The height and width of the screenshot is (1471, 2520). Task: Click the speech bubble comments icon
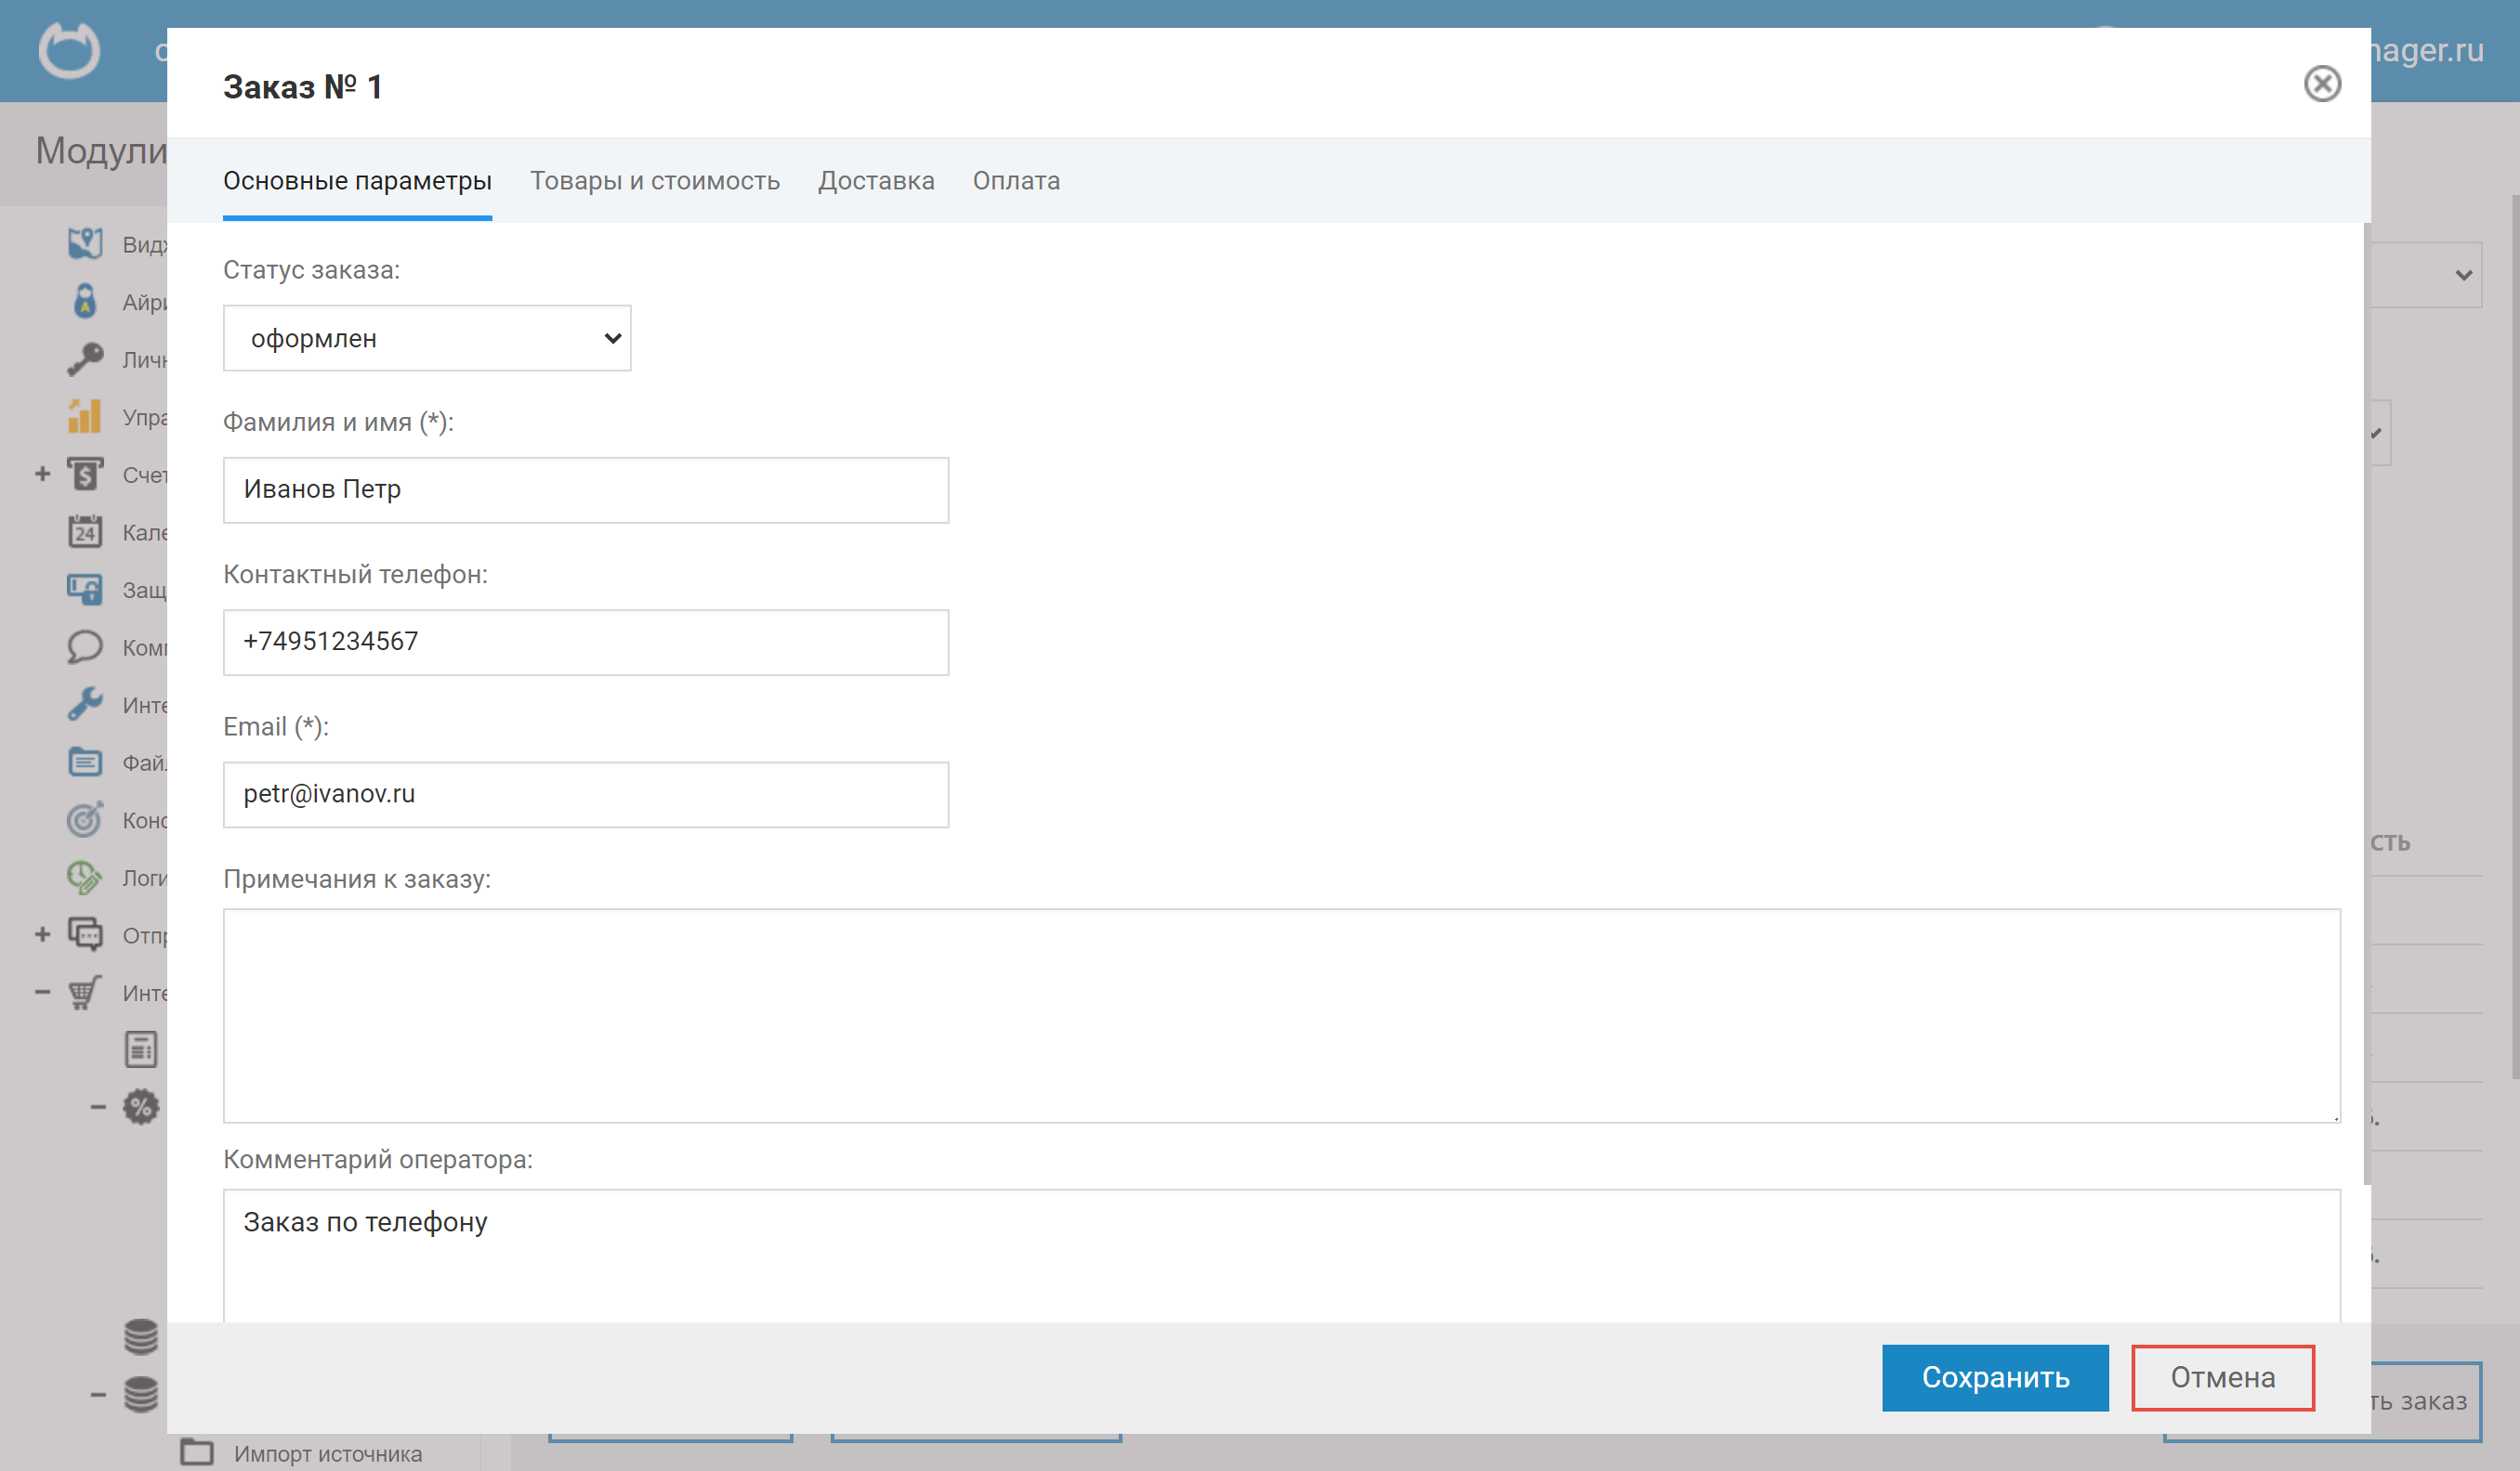85,646
